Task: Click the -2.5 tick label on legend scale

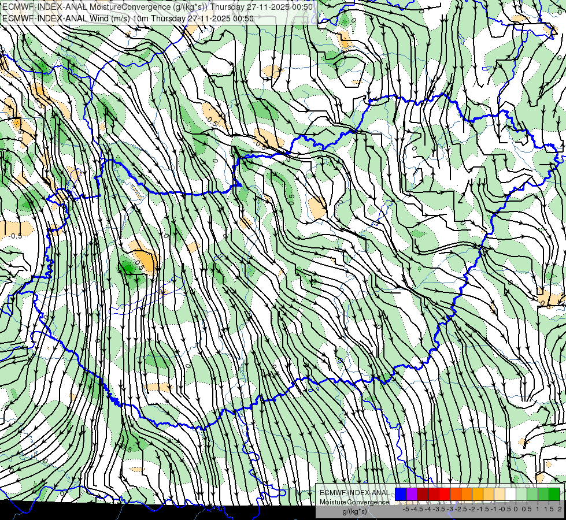Action: [x=461, y=509]
